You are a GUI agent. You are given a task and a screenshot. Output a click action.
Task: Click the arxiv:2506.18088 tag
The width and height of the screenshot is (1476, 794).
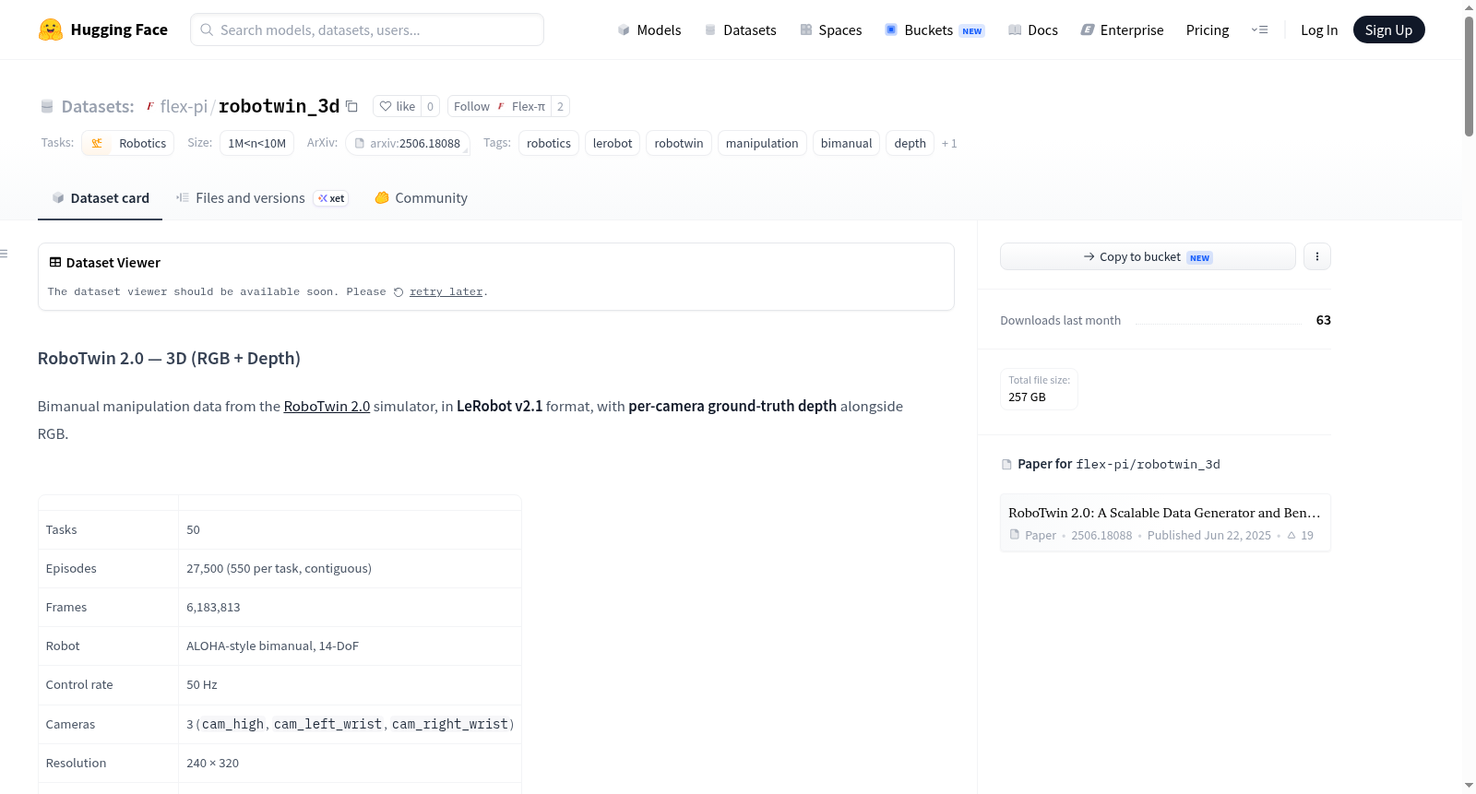coord(408,143)
